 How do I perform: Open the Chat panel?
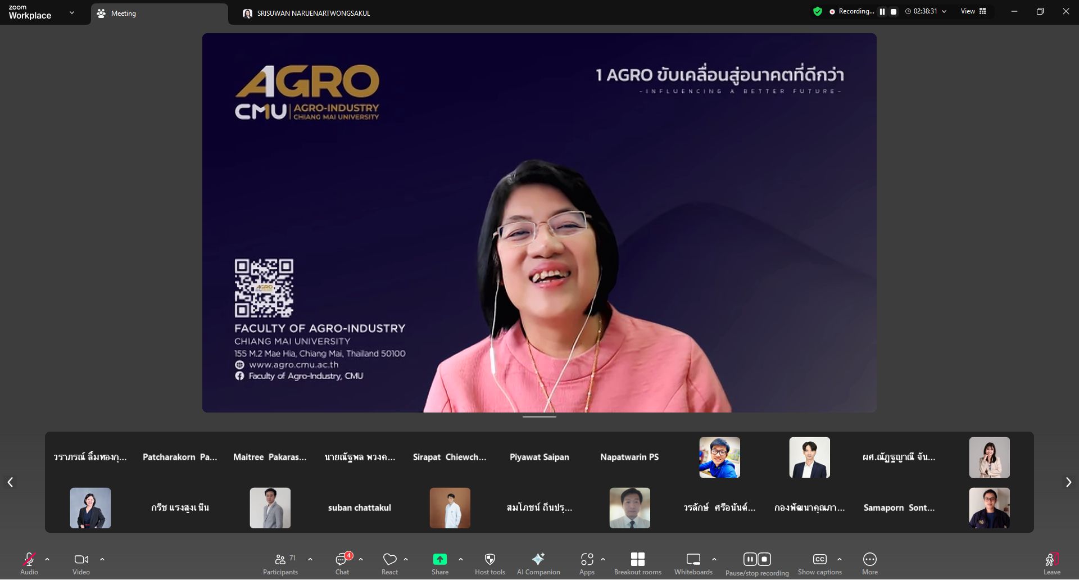point(342,564)
